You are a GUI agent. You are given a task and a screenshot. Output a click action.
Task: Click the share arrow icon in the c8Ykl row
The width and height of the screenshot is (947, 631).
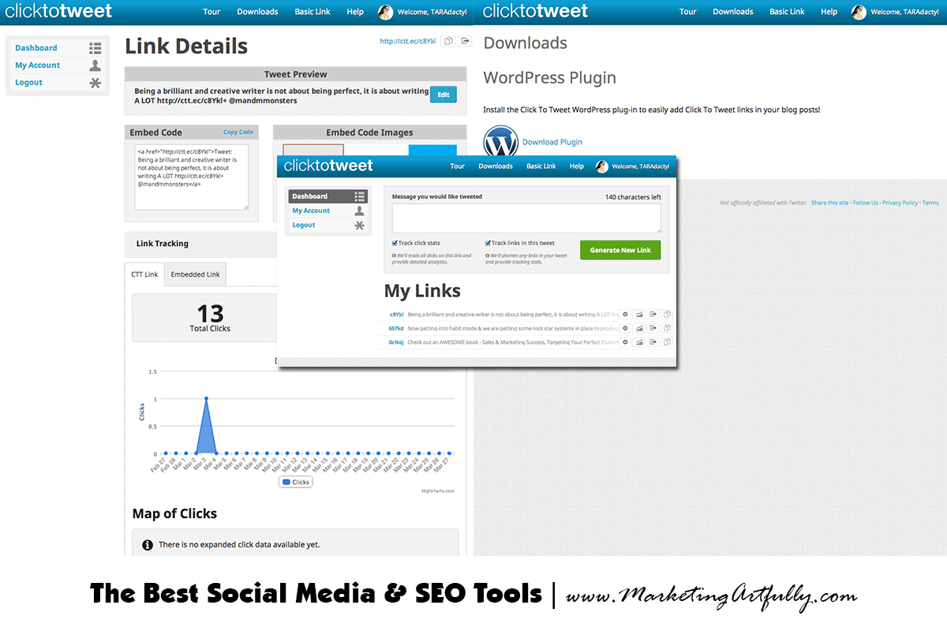coord(653,314)
